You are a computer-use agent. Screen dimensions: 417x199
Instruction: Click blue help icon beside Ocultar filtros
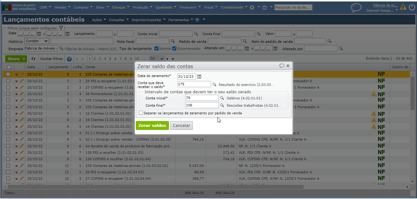(69, 59)
